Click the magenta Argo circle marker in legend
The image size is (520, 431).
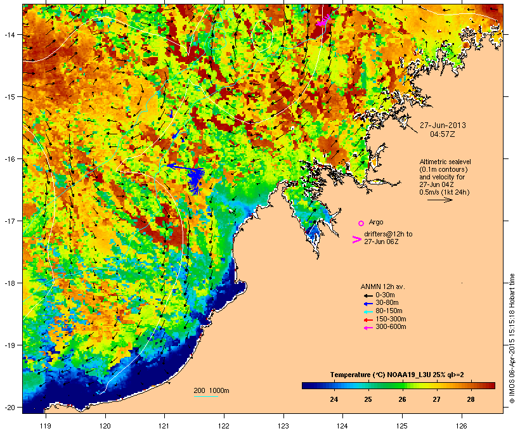point(361,223)
